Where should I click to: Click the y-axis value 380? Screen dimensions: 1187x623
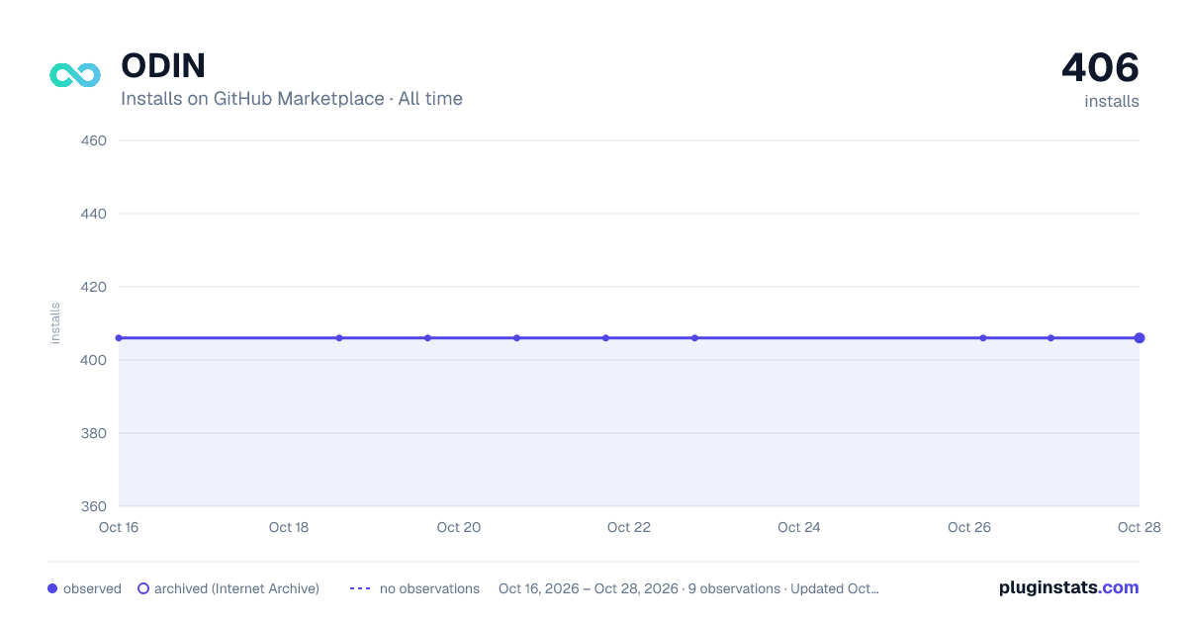pos(93,433)
